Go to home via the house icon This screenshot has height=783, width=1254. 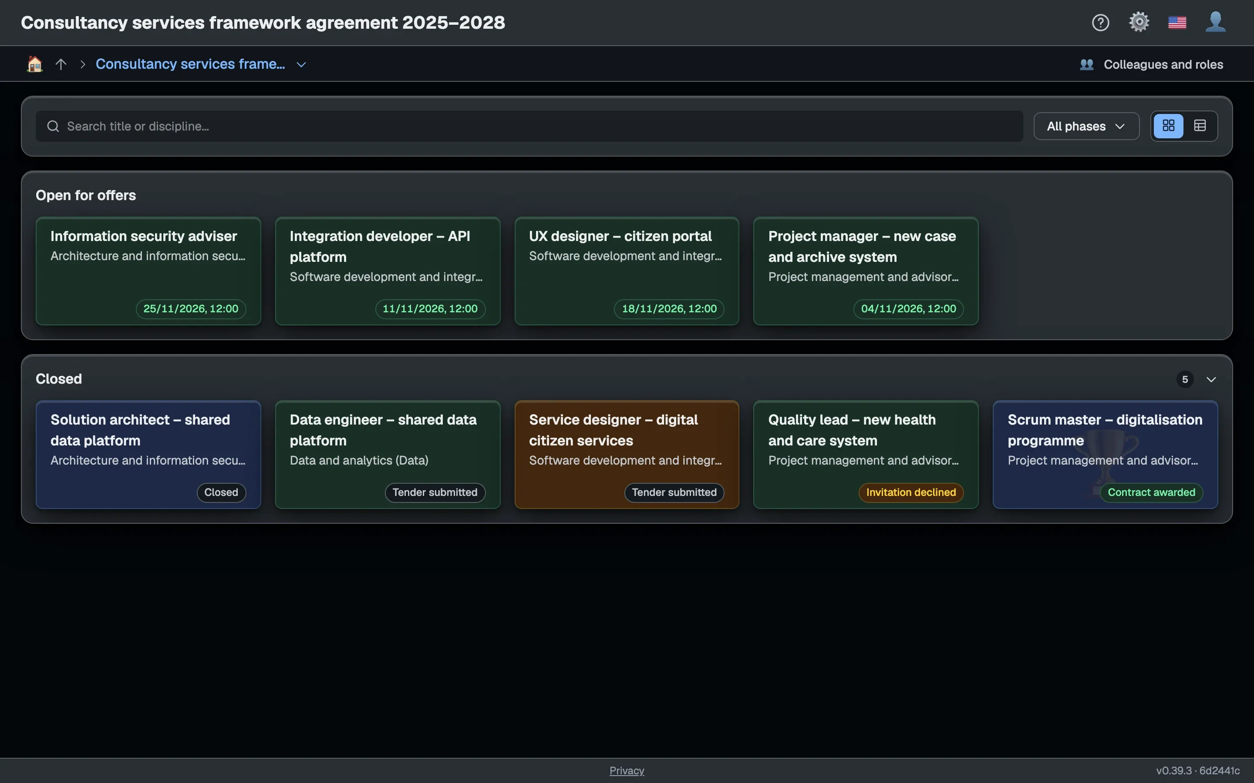(35, 64)
